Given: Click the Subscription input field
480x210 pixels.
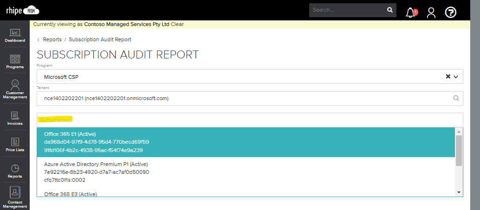Looking at the screenshot, I should (250, 120).
